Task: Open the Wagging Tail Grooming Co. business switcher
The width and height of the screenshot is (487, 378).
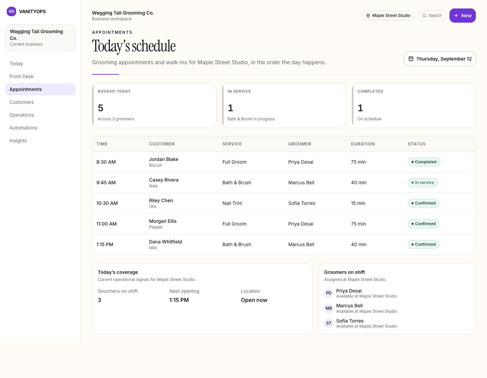Action: (x=40, y=38)
